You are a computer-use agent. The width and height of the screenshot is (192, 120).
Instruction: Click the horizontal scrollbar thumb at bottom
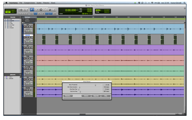[82, 114]
